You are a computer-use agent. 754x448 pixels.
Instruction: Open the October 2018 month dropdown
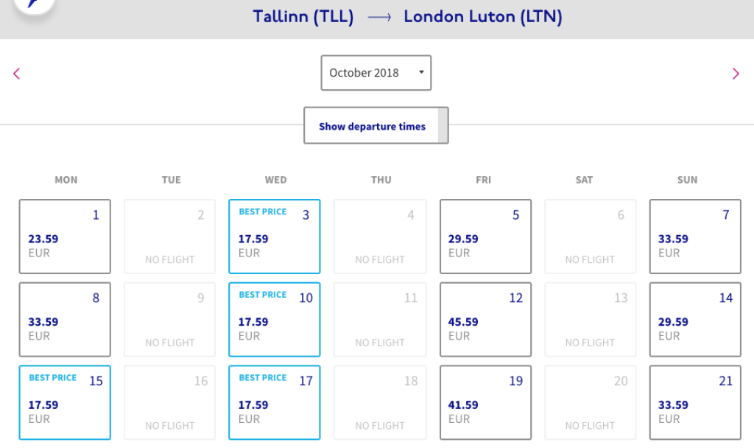pyautogui.click(x=376, y=73)
